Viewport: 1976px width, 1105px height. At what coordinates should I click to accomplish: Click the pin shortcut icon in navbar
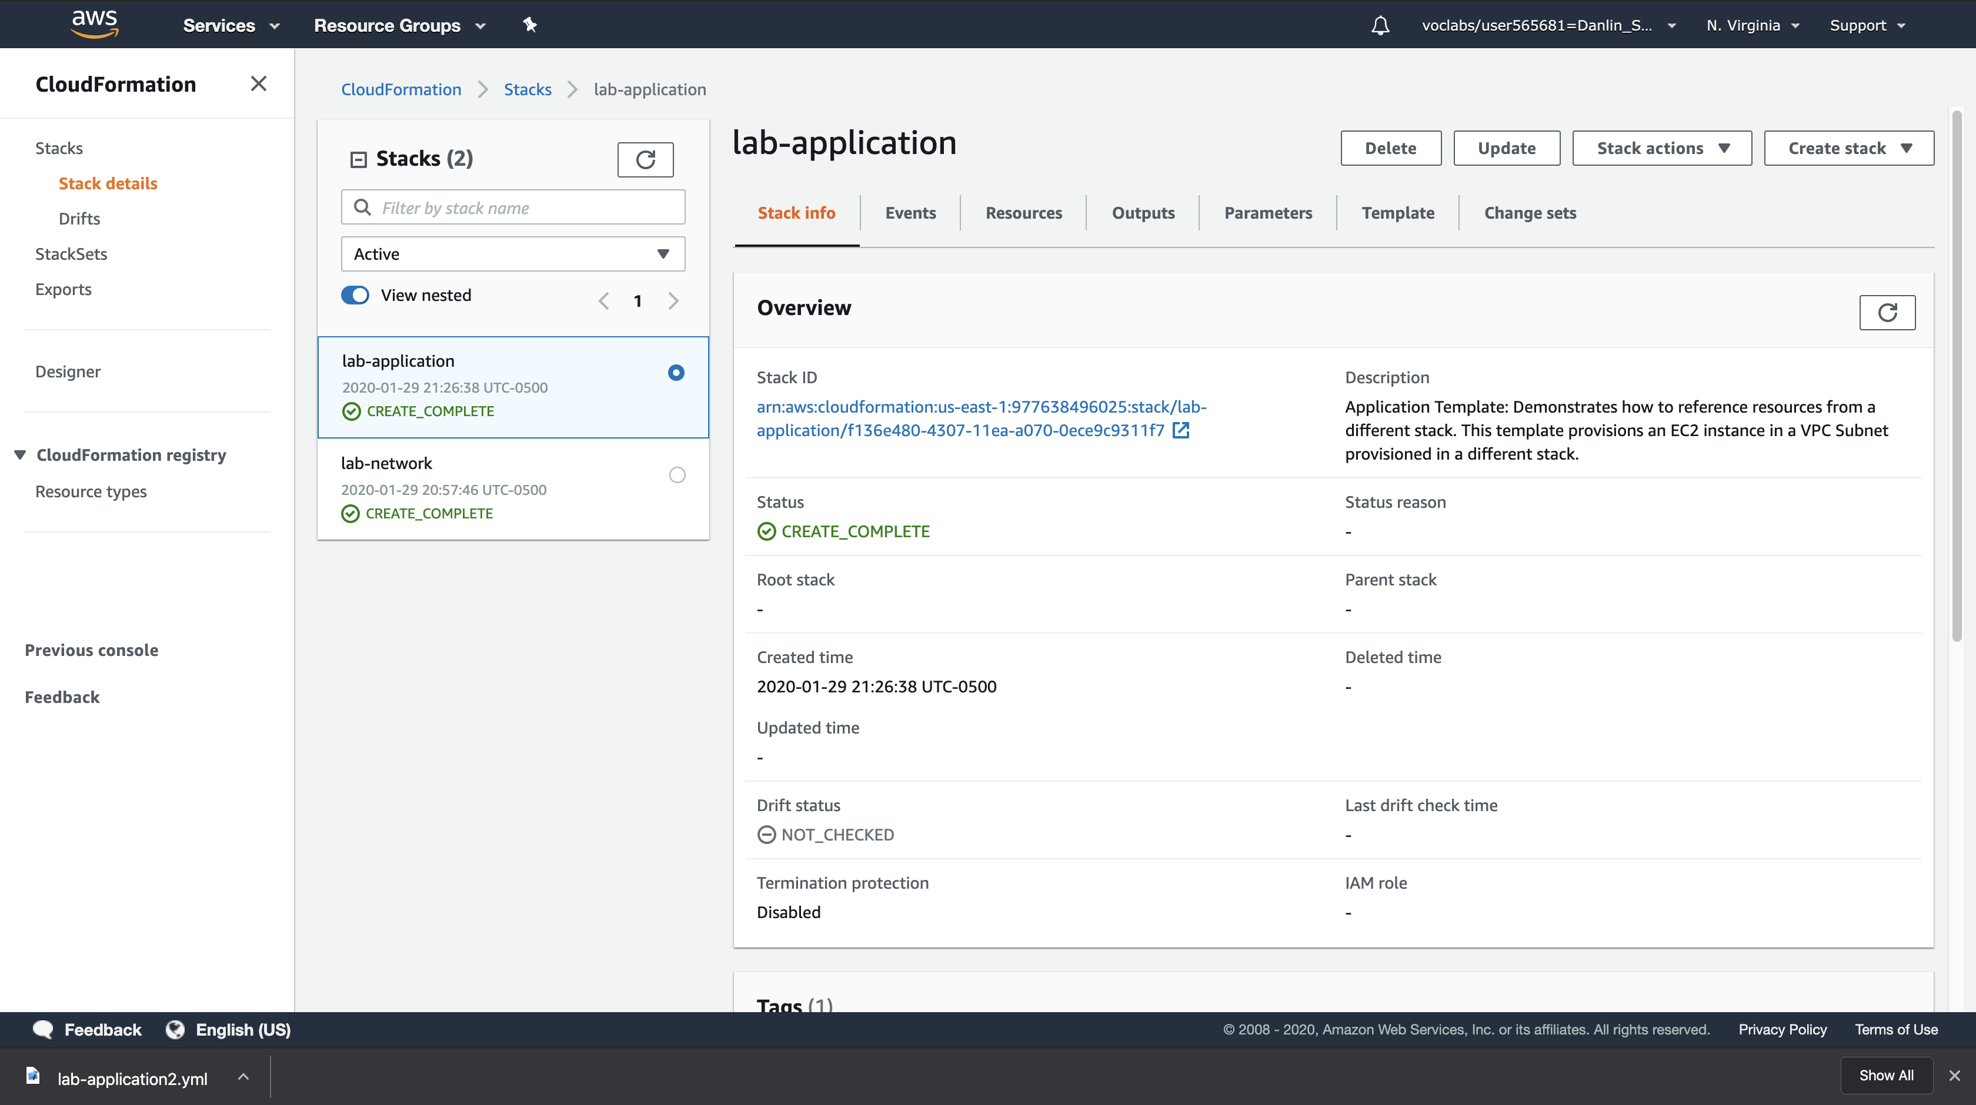529,25
